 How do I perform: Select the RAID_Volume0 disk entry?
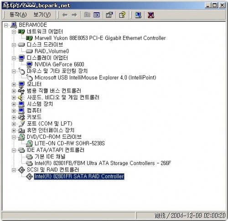click(52, 51)
